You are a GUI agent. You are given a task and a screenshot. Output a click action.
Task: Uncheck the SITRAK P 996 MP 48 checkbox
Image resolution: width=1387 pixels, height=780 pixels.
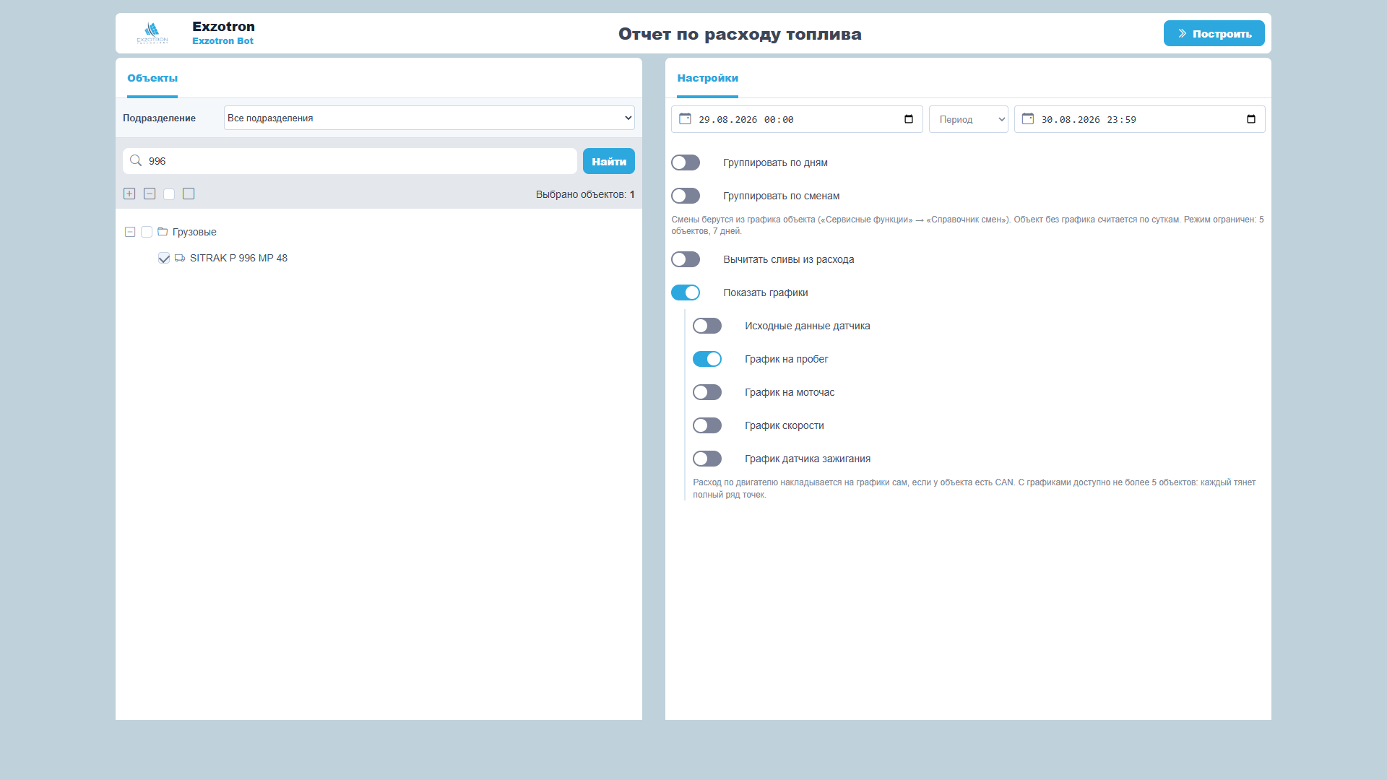(164, 258)
